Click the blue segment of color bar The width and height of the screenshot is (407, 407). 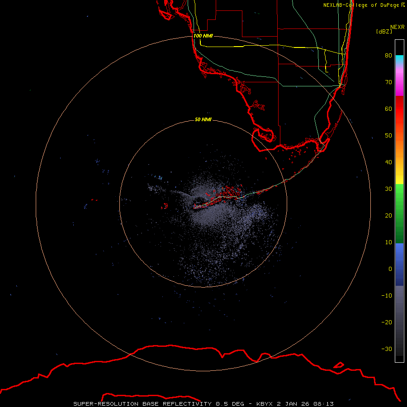pyautogui.click(x=399, y=264)
